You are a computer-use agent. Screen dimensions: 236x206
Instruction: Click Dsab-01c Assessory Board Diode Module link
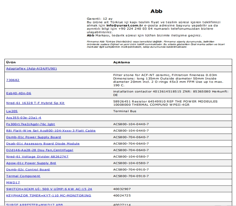pyautogui.click(x=43, y=144)
